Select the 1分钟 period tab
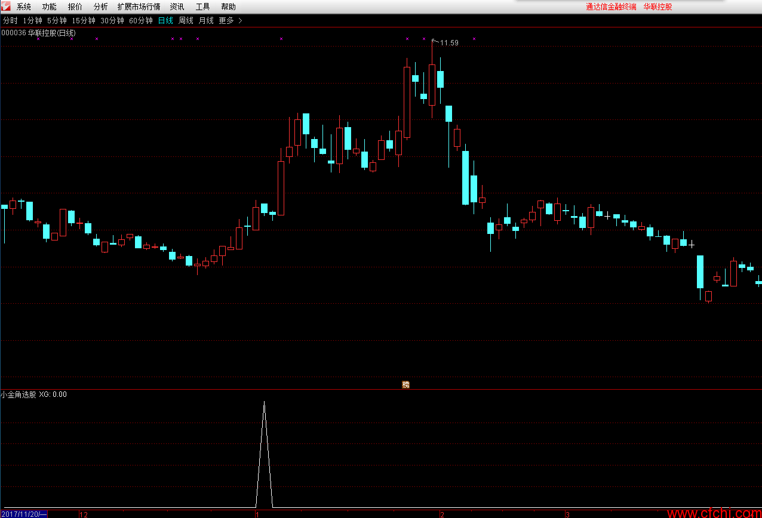 (x=32, y=20)
